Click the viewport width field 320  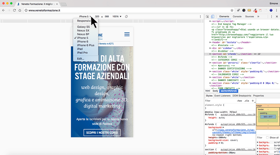point(97,16)
